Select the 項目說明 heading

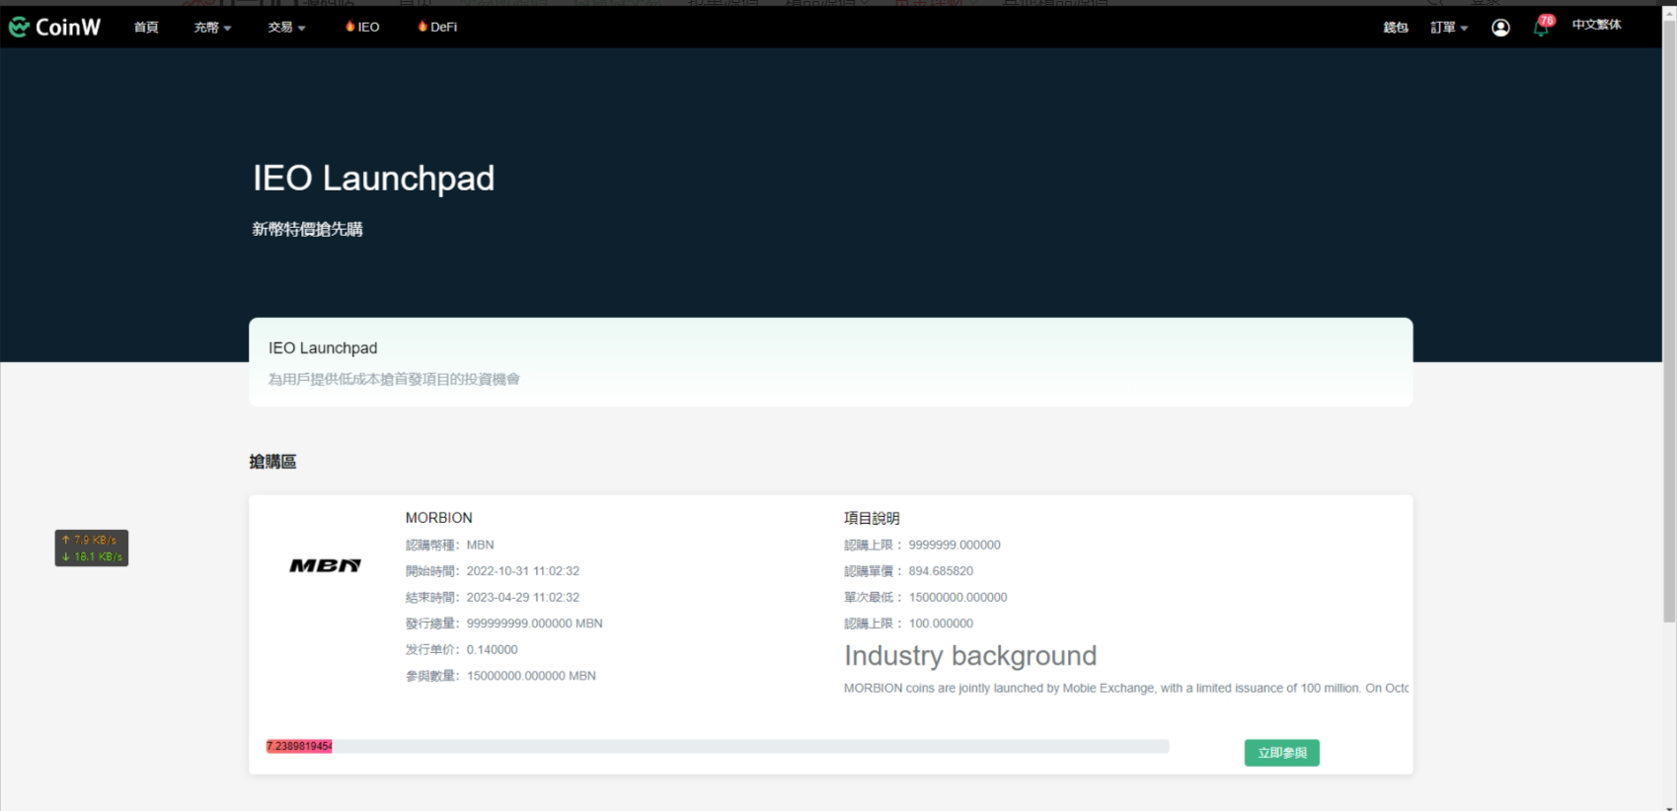[872, 518]
